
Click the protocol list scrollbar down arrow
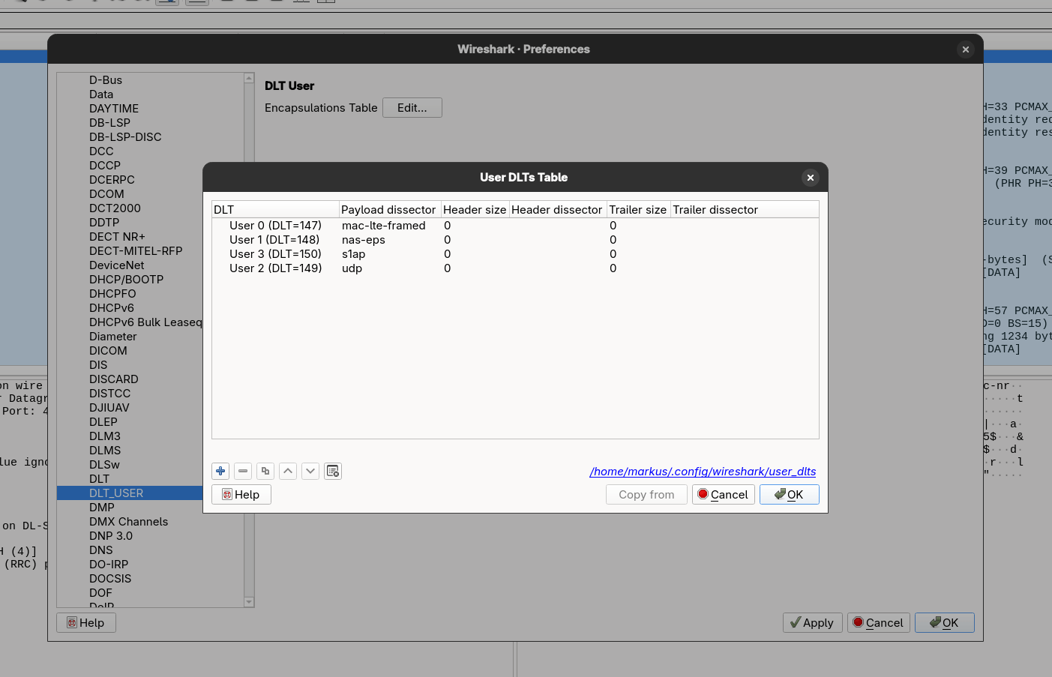point(248,602)
